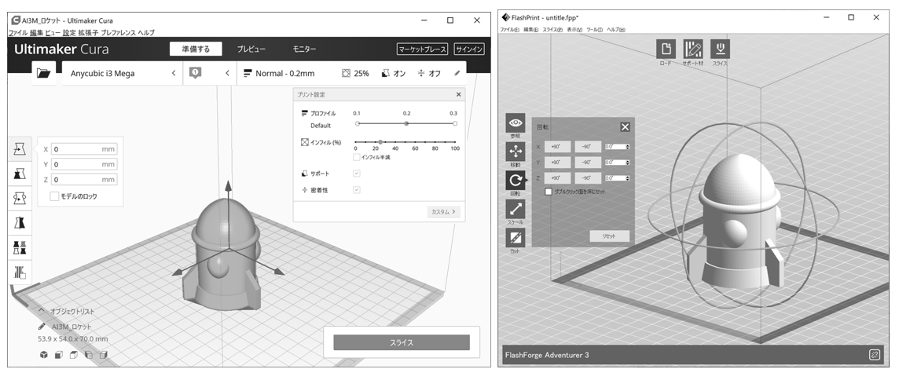Close the FlashPrint 回転 rotation panel
This screenshot has width=899, height=380.
tap(625, 127)
